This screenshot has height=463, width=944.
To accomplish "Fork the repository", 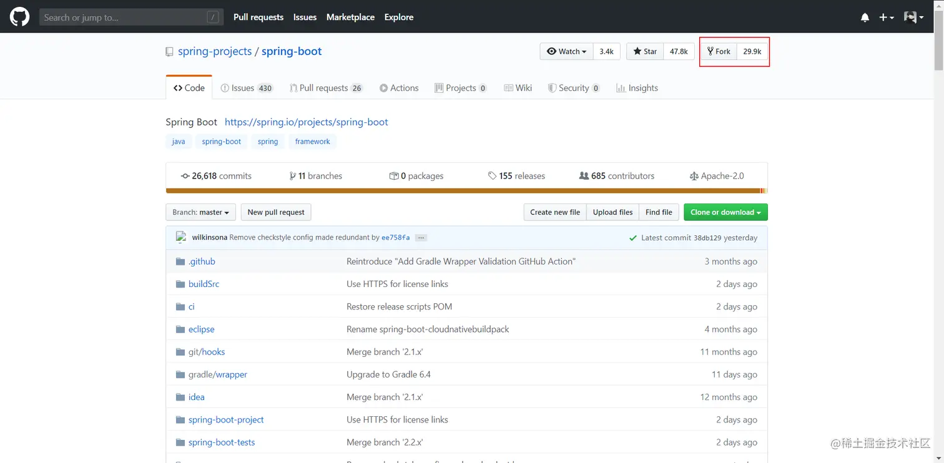I will coord(719,51).
